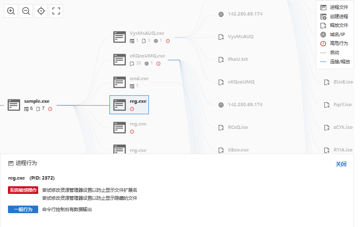The image size is (362, 227).
Task: Recenter the process graph view
Action: point(41,11)
